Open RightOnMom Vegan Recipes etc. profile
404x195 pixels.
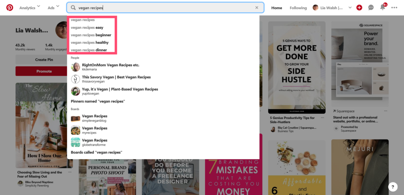(110, 67)
